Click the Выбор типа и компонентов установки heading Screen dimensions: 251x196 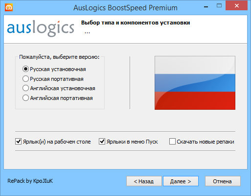[x=136, y=23]
